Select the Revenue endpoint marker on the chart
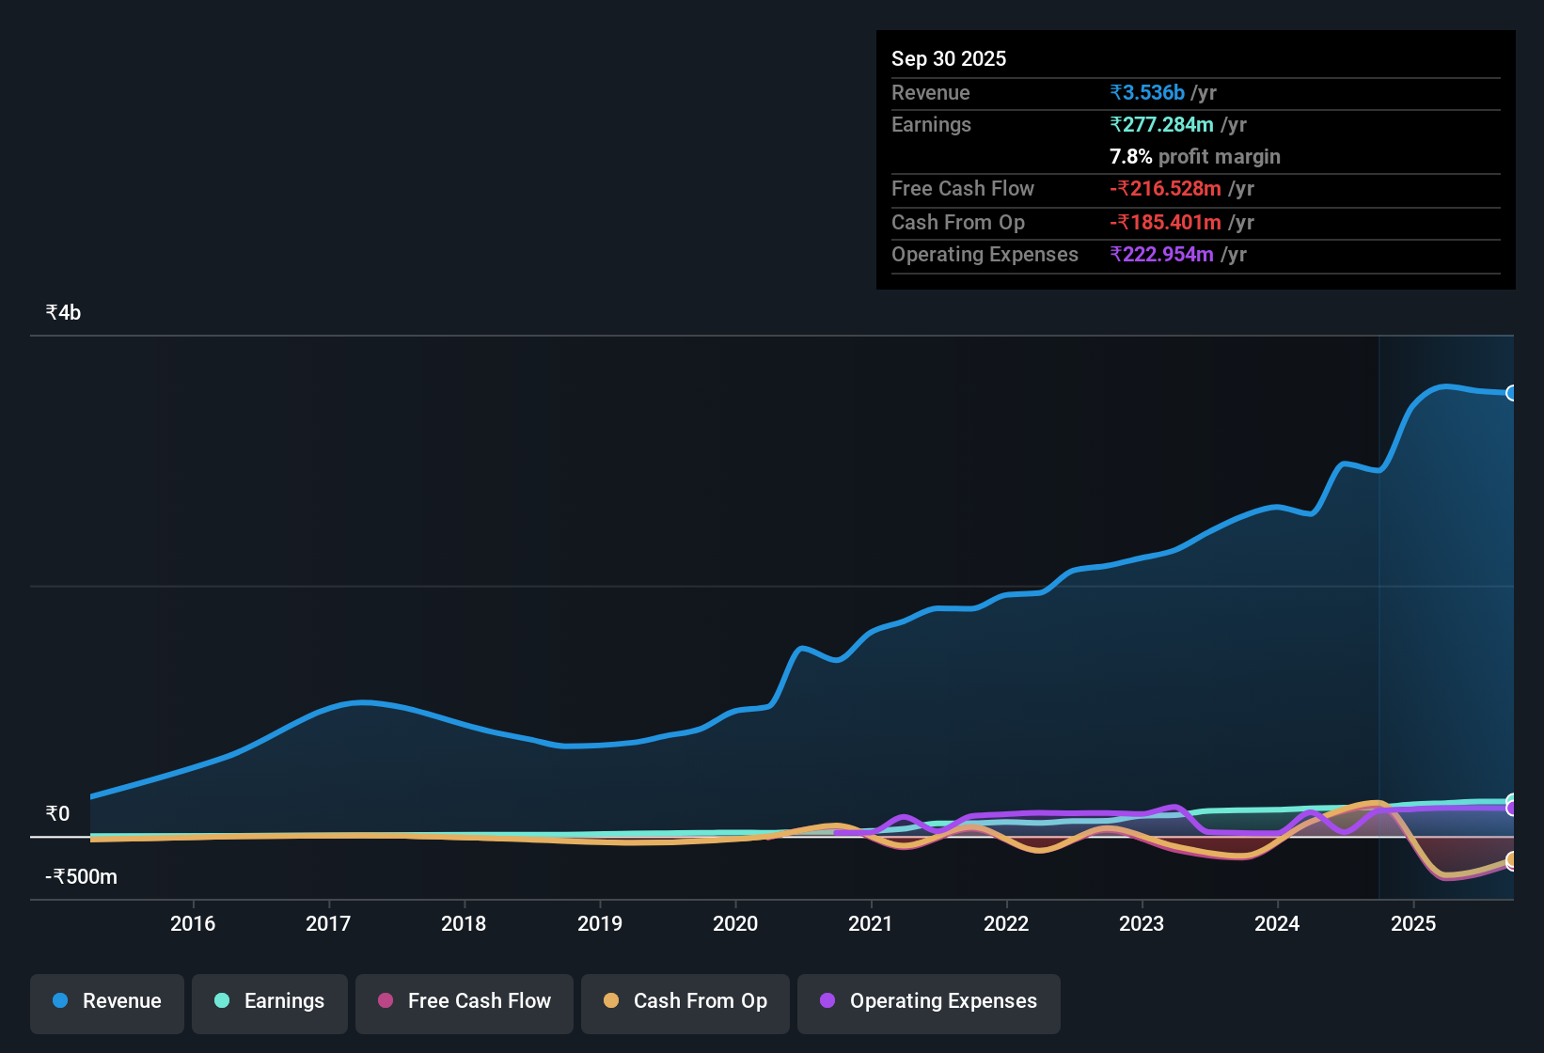This screenshot has height=1053, width=1544. [x=1512, y=393]
